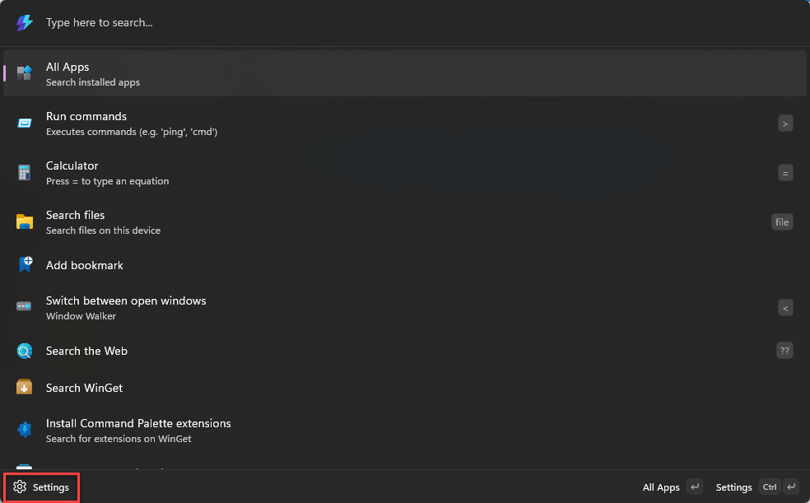Select the Search WinGet download icon
Viewport: 810px width, 503px height.
[24, 388]
